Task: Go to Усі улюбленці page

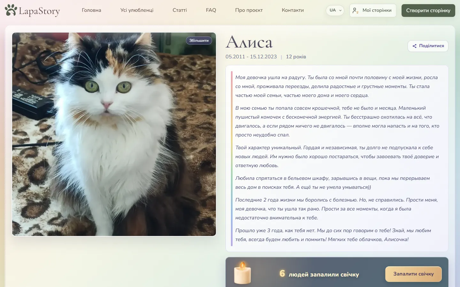Action: [137, 10]
